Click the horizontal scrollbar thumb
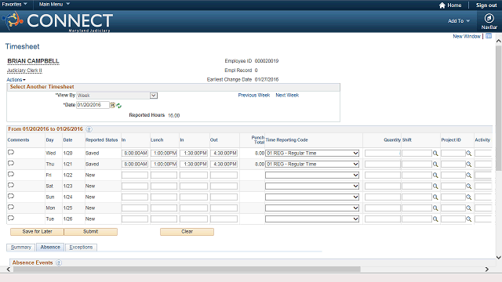 click(x=187, y=269)
